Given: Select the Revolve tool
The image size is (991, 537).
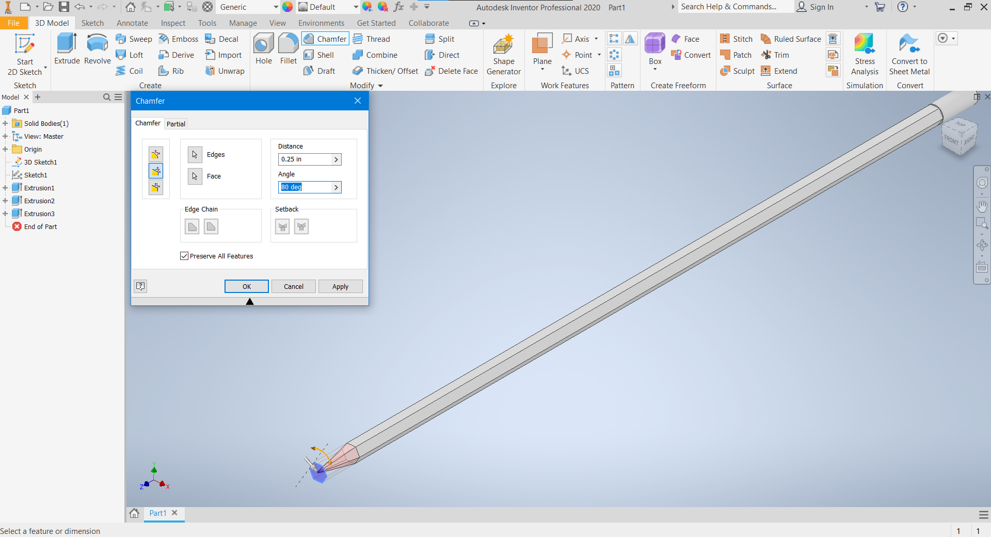Looking at the screenshot, I should (98, 49).
